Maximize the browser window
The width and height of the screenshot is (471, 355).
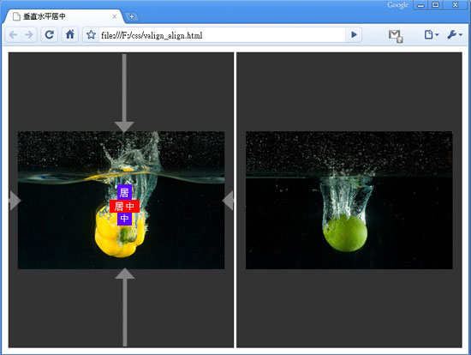tap(436, 5)
